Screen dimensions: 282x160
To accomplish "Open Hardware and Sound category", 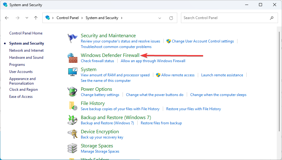I will [x=26, y=58].
